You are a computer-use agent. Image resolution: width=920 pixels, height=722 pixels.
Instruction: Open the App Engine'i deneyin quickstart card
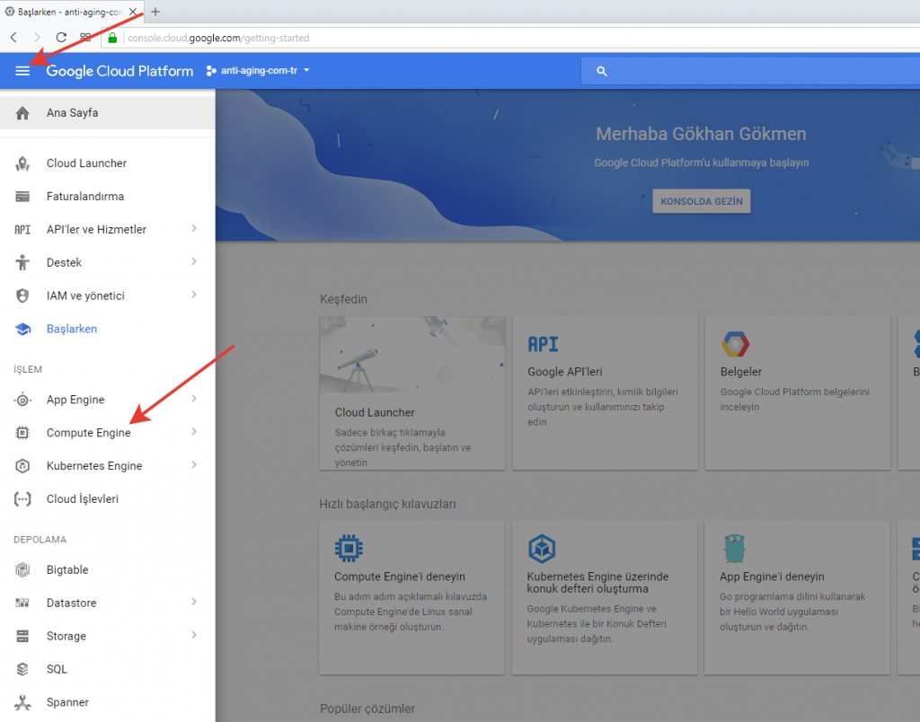pos(797,598)
